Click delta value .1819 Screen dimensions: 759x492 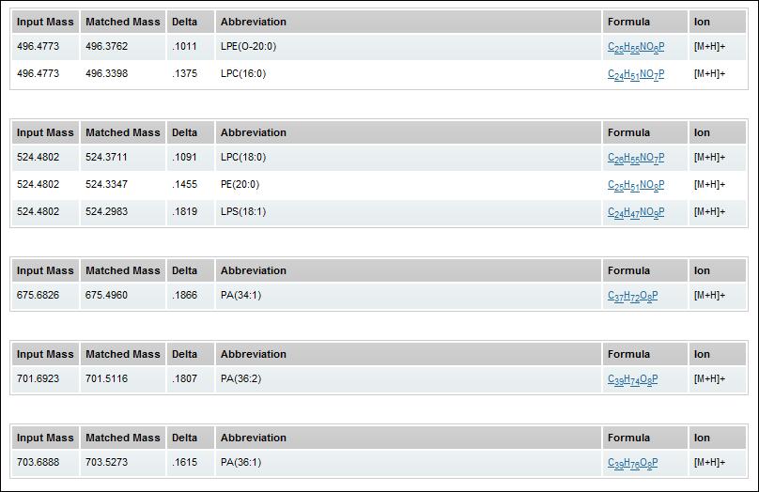[185, 211]
